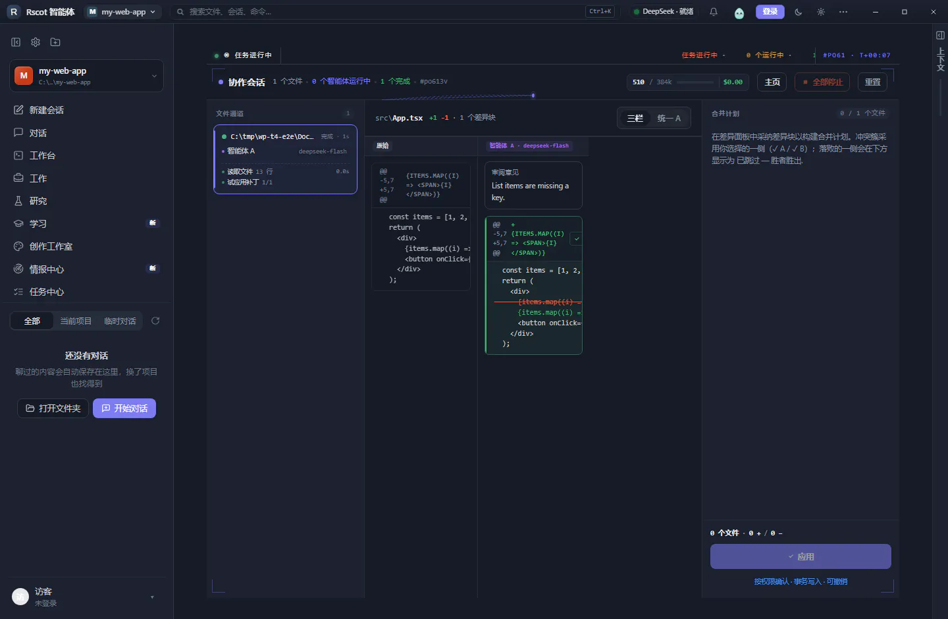Switch to light mode with sun icon

[x=820, y=12]
